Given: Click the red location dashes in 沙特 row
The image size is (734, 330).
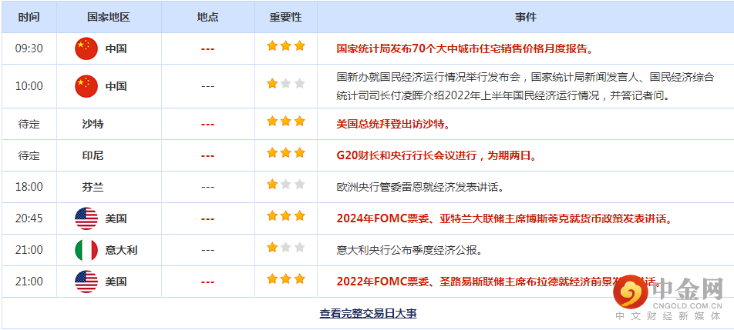Looking at the screenshot, I should (208, 125).
